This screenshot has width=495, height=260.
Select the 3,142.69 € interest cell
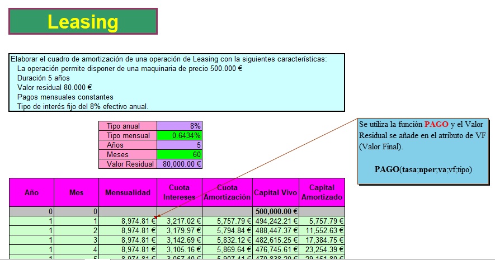pyautogui.click(x=180, y=240)
